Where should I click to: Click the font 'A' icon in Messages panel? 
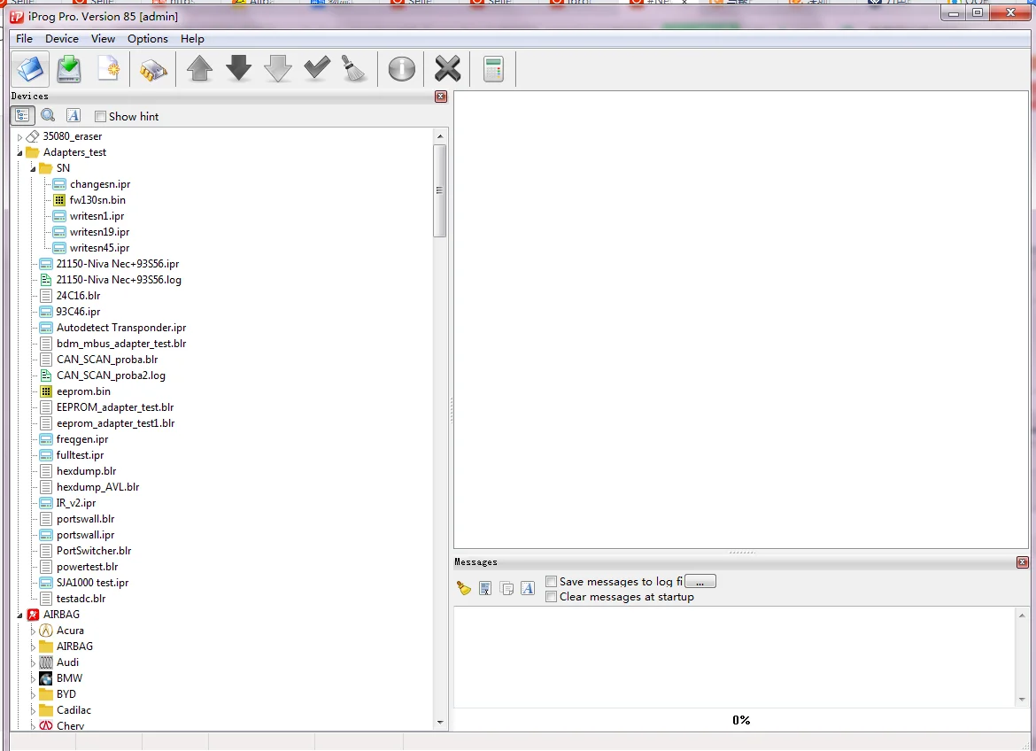[527, 588]
